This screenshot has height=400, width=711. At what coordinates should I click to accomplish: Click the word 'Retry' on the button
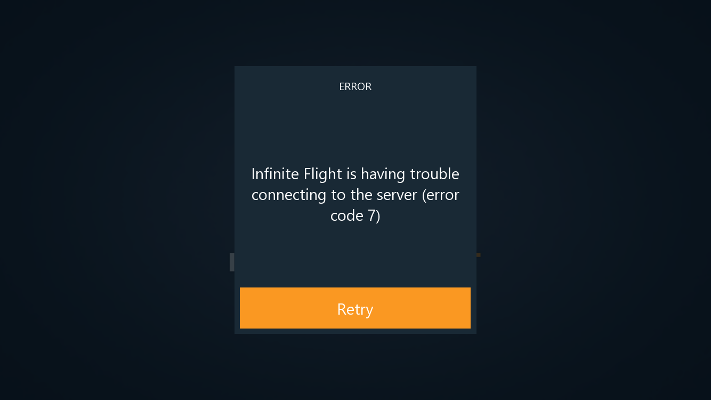(x=355, y=309)
